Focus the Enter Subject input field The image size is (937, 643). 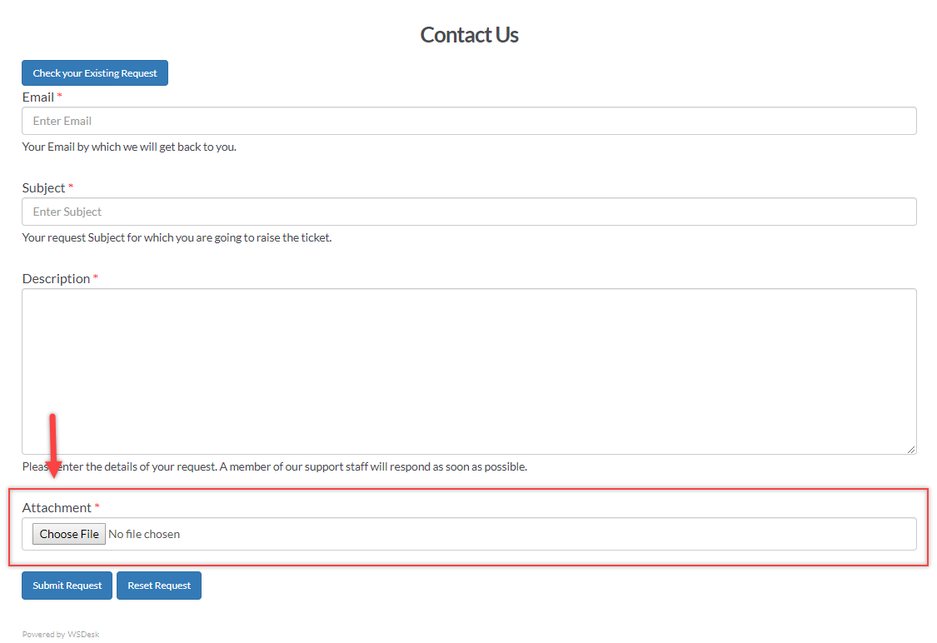469,212
